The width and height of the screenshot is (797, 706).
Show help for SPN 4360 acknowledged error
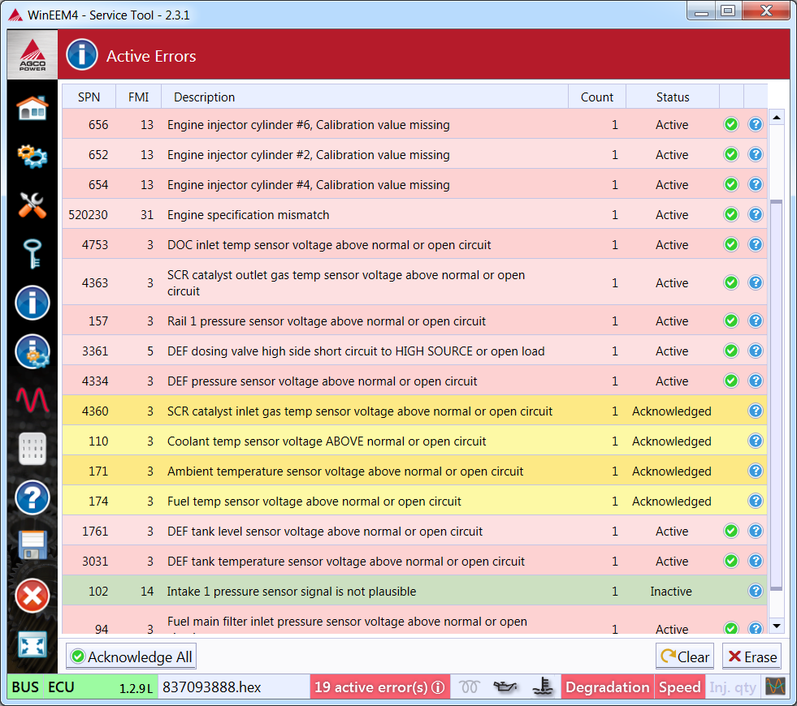[x=756, y=411]
